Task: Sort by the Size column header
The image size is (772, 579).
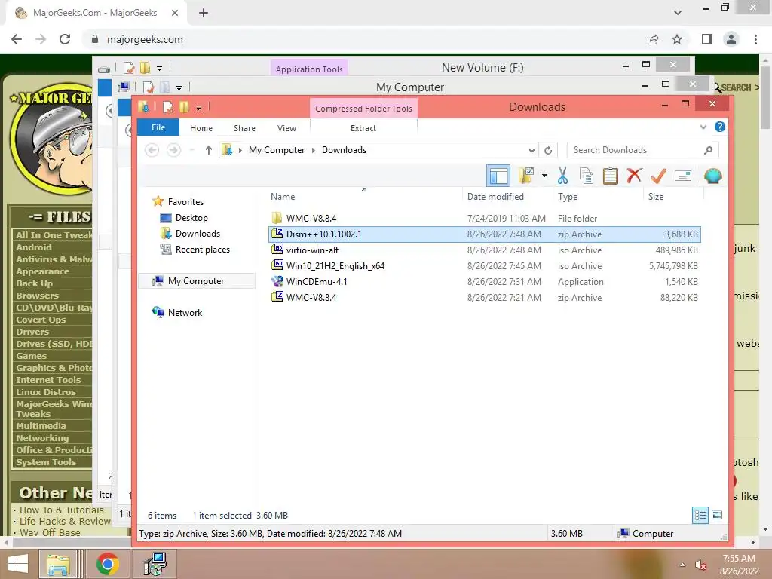Action: [x=656, y=197]
